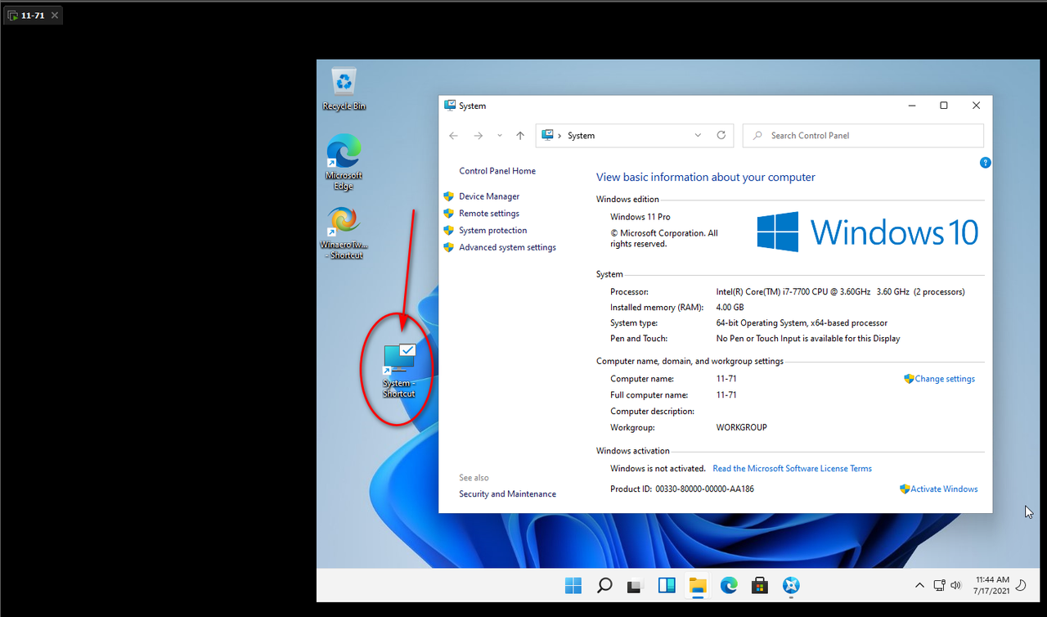Click the '4.00 GB' installed memory value
Image resolution: width=1047 pixels, height=617 pixels.
pyautogui.click(x=730, y=308)
